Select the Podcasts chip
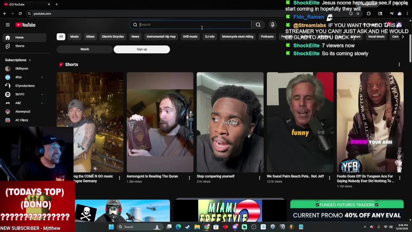 [267, 37]
